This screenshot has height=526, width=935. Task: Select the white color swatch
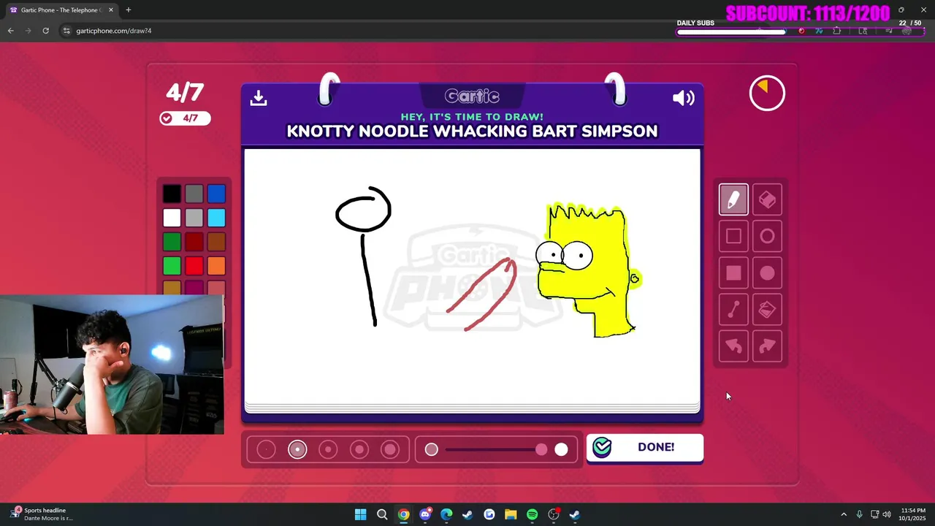coord(172,218)
